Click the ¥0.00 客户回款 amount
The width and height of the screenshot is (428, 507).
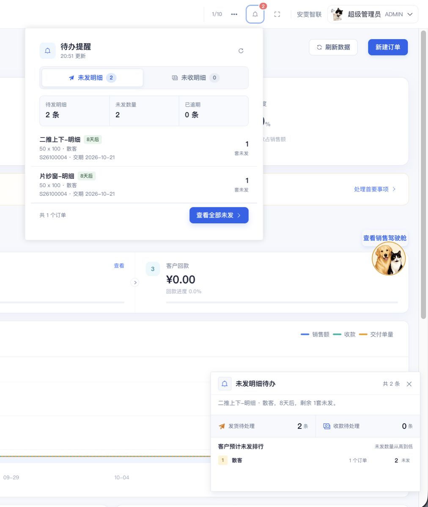coord(181,280)
